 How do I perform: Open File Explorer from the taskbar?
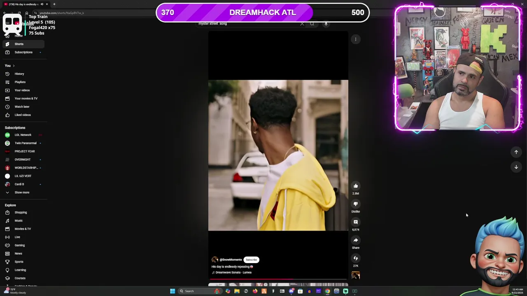pos(237,291)
